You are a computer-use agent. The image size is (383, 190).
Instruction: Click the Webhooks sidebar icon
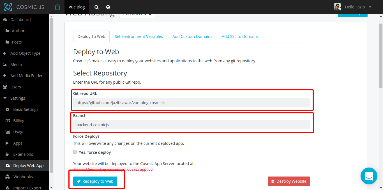click(8, 177)
